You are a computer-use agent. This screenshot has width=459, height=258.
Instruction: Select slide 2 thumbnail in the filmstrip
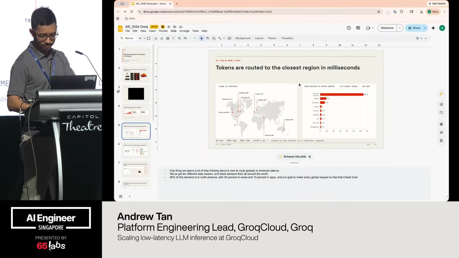[x=136, y=74]
